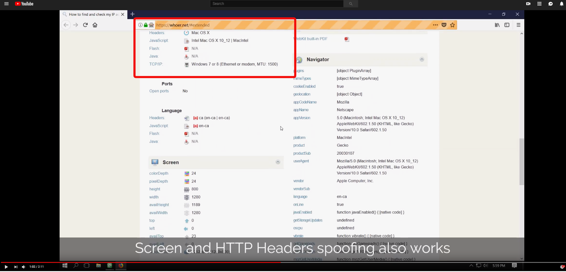Screen dimensions: 566x272
Task: Click the tray volume speaker icon
Action: click(x=485, y=266)
